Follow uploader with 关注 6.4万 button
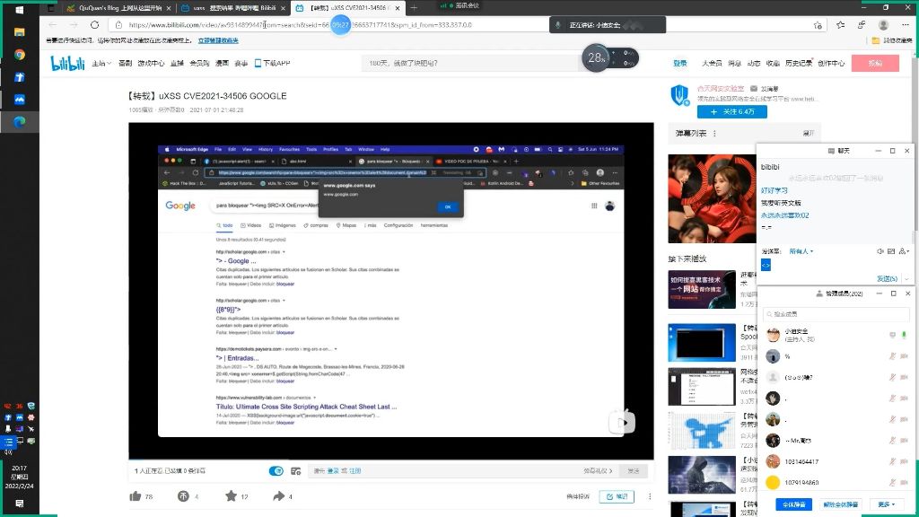 click(x=732, y=111)
